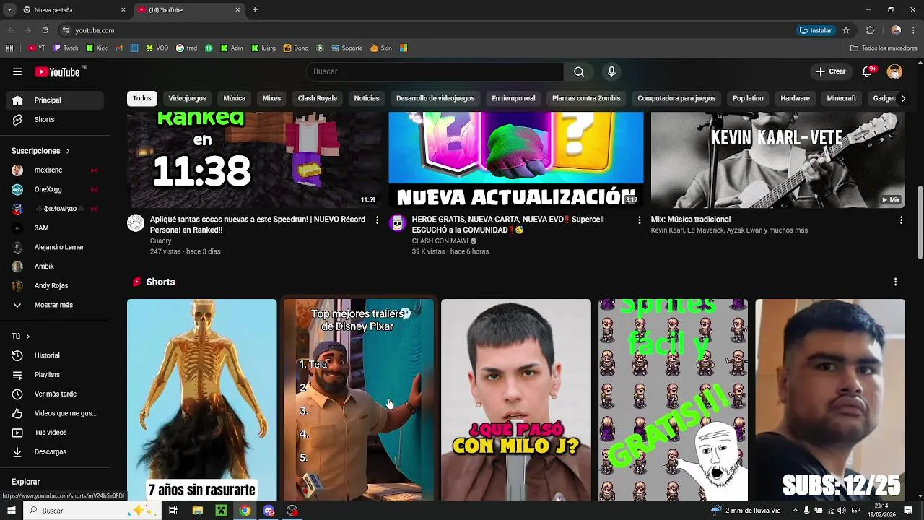Viewport: 924px width, 520px height.
Task: Open the Dono bookmark
Action: (x=296, y=48)
